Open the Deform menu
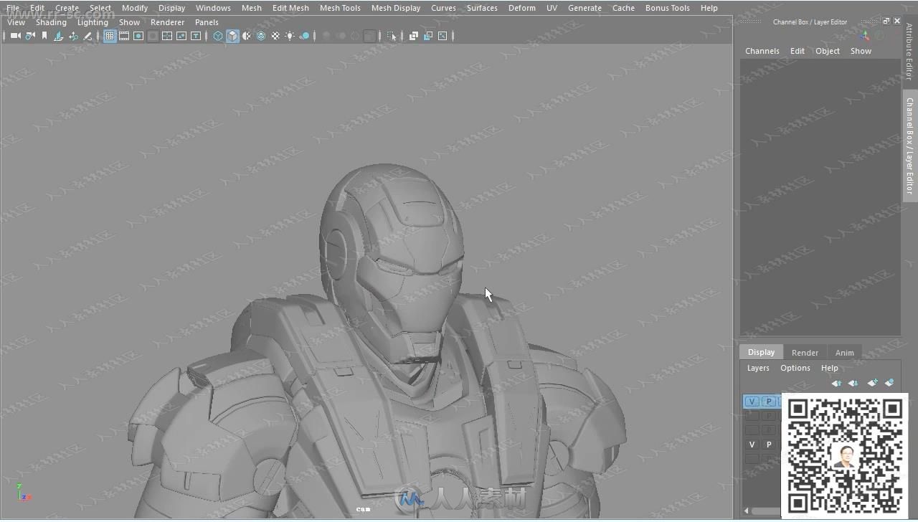This screenshot has width=918, height=522. tap(521, 8)
